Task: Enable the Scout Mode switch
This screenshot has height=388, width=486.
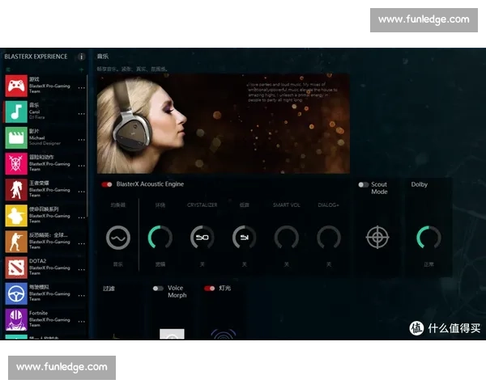Action: click(363, 185)
